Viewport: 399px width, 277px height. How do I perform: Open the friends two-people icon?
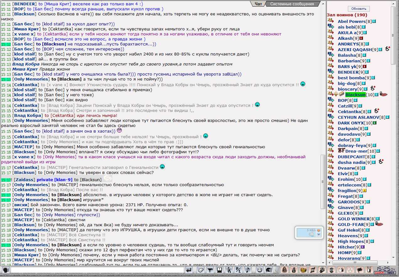tap(341, 270)
